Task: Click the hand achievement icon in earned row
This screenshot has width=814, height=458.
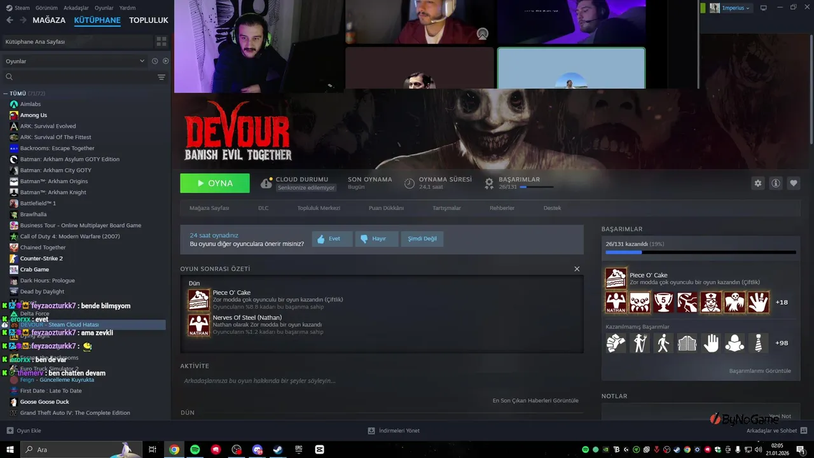Action: pos(759,302)
